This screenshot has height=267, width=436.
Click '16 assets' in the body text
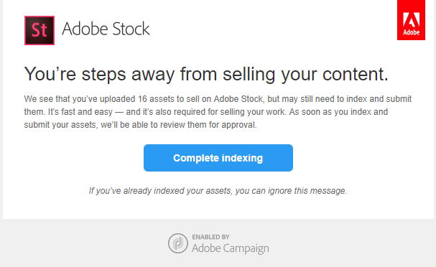pos(157,99)
